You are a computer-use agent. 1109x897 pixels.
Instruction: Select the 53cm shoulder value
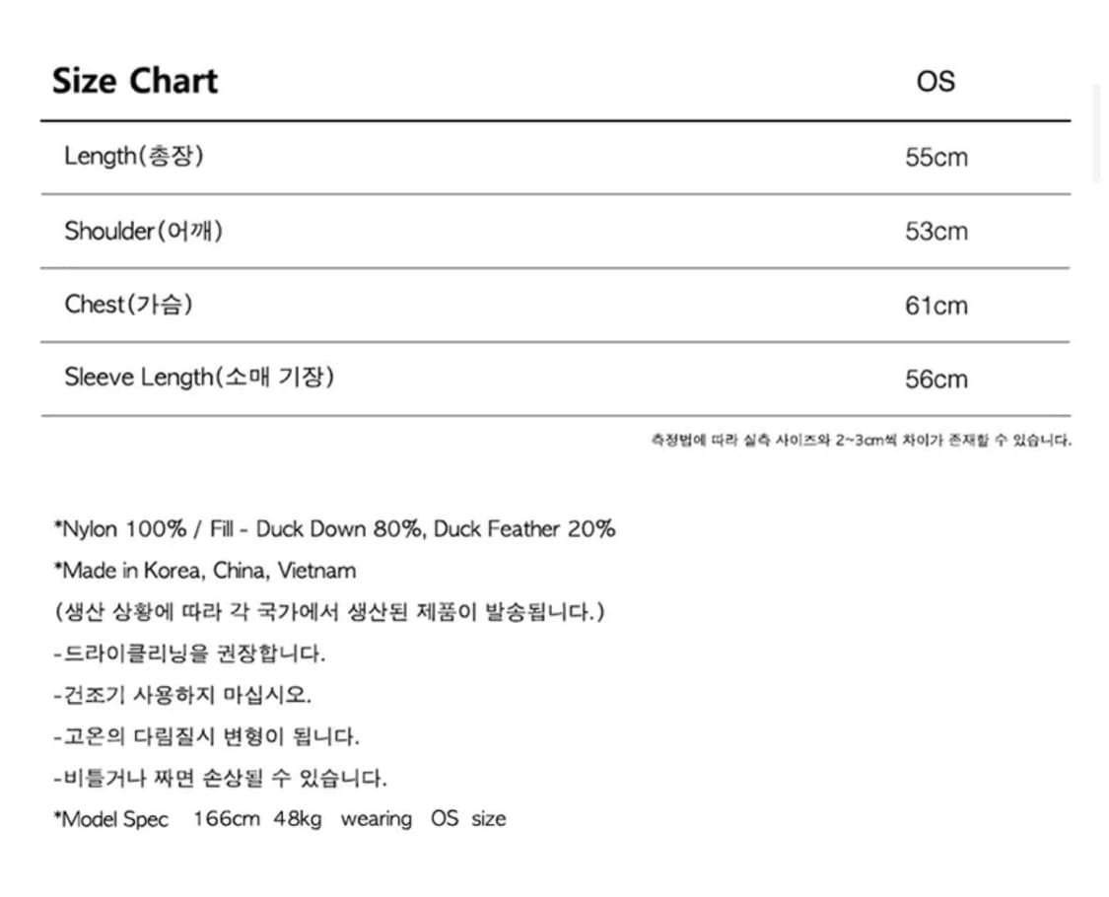936,232
